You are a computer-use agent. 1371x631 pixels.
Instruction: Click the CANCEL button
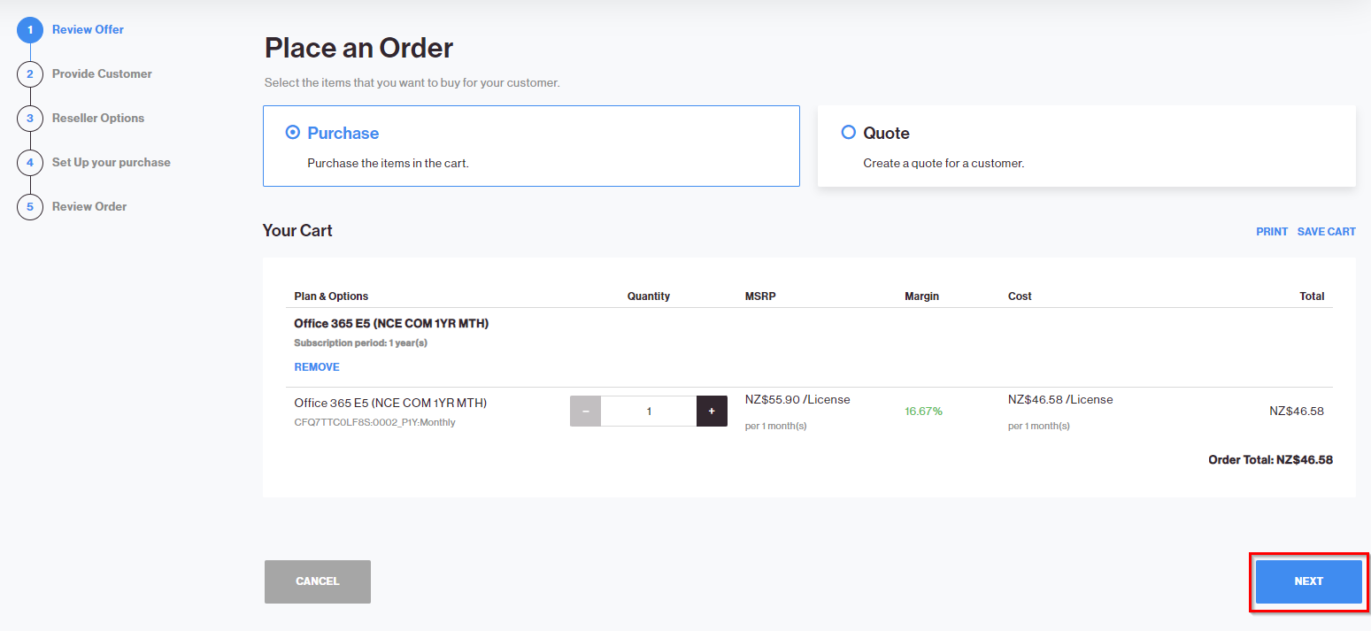click(318, 581)
